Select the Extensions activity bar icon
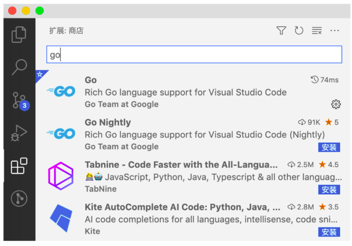The image size is (352, 246). (x=19, y=166)
